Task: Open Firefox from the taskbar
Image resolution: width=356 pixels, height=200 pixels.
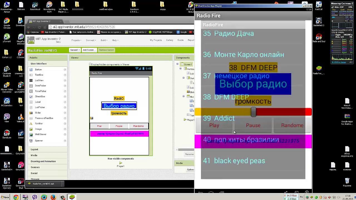Action: 53,197
